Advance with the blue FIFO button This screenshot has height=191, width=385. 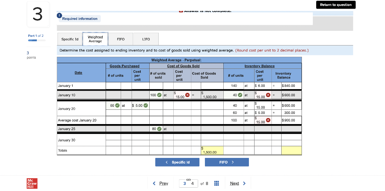click(x=227, y=162)
